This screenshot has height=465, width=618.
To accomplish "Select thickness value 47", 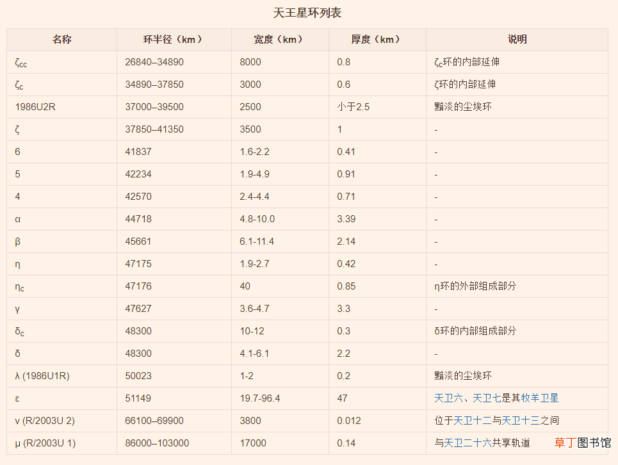I will (x=343, y=398).
